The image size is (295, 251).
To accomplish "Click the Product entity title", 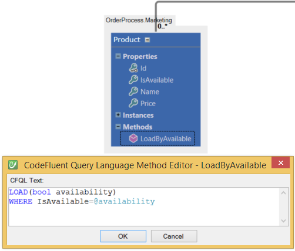I will tap(127, 40).
